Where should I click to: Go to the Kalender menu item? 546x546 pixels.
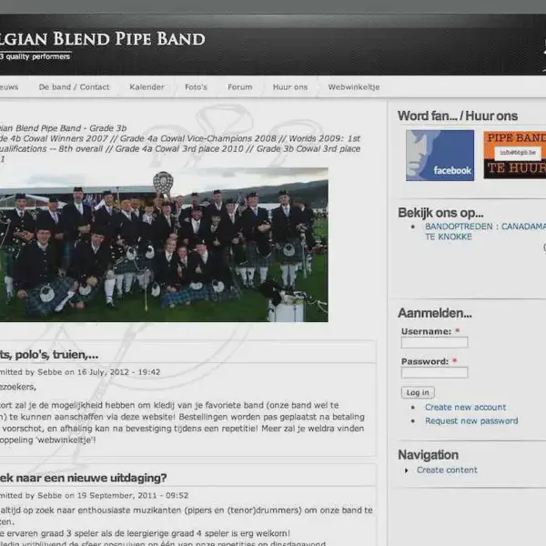pyautogui.click(x=147, y=87)
